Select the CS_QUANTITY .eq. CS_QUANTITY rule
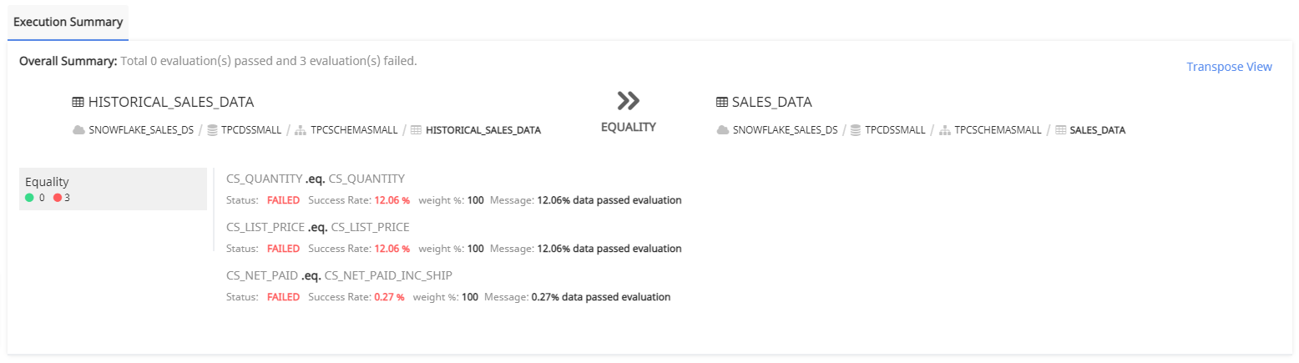Image resolution: width=1299 pixels, height=363 pixels. coord(316,179)
